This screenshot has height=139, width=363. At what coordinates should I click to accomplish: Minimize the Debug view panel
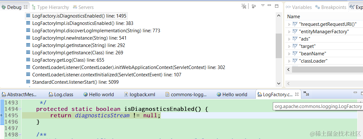click(x=270, y=5)
